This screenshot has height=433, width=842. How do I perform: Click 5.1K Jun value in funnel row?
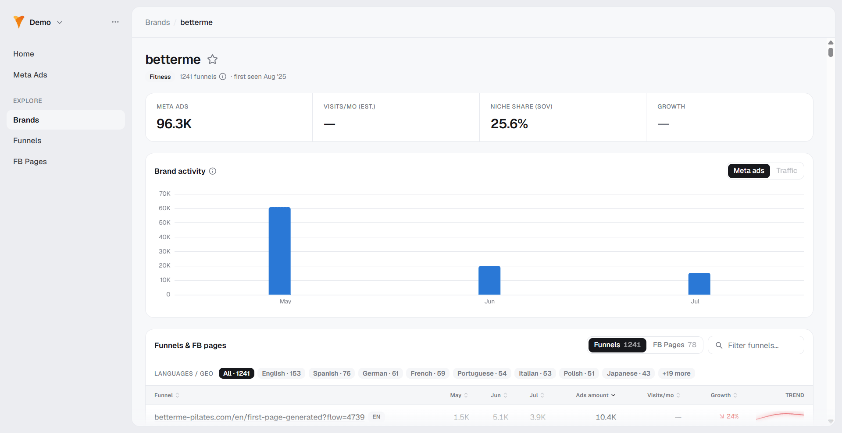(x=500, y=417)
